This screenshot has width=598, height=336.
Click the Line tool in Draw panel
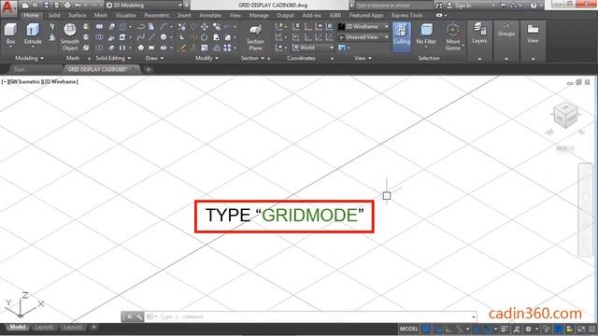pos(151,37)
